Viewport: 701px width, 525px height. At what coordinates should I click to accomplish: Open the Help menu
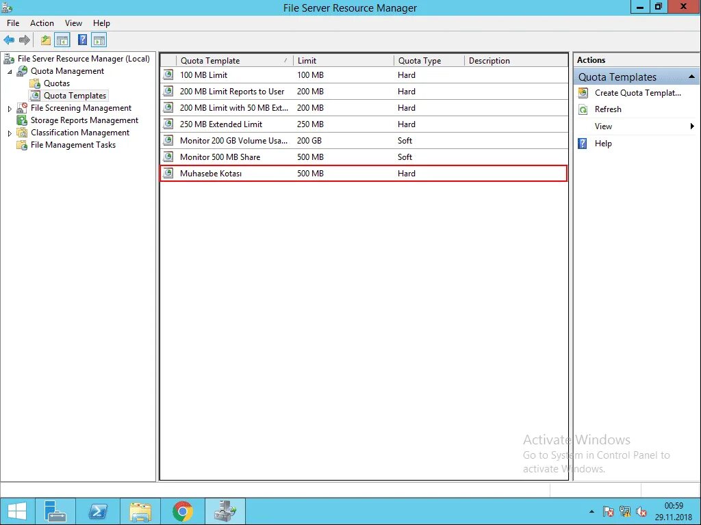click(x=101, y=23)
